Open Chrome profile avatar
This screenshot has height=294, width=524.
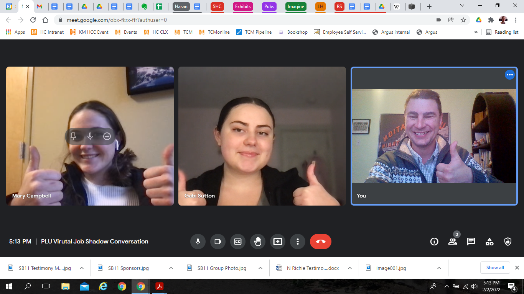click(503, 20)
